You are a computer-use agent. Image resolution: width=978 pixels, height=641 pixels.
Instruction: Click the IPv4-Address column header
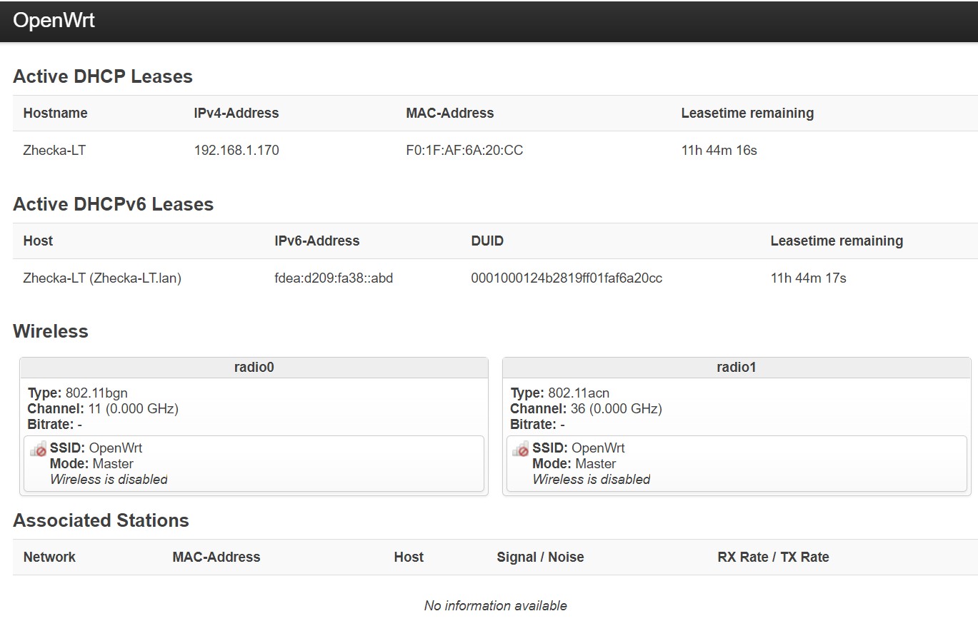[236, 113]
